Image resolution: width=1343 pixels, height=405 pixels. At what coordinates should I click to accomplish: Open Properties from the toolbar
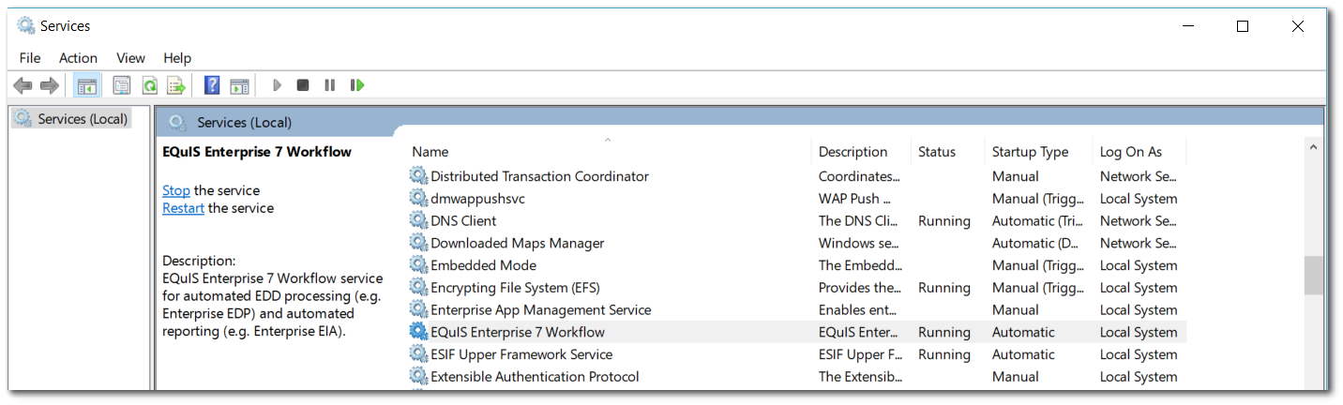[x=122, y=85]
